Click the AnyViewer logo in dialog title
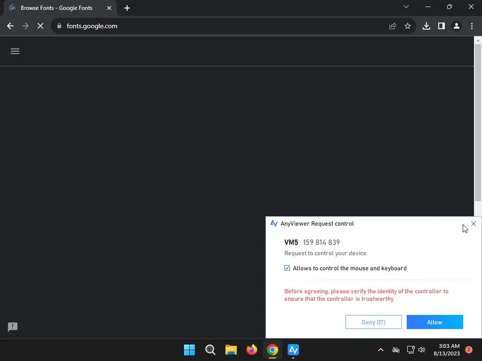 (x=273, y=223)
